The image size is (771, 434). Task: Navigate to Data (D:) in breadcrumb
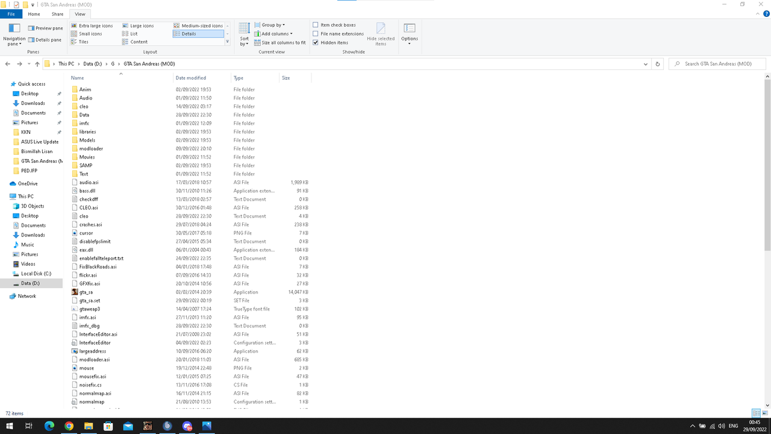click(x=92, y=64)
